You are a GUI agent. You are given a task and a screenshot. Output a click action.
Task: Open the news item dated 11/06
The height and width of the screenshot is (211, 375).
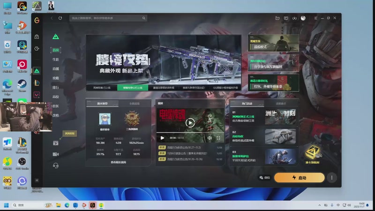tap(190, 148)
